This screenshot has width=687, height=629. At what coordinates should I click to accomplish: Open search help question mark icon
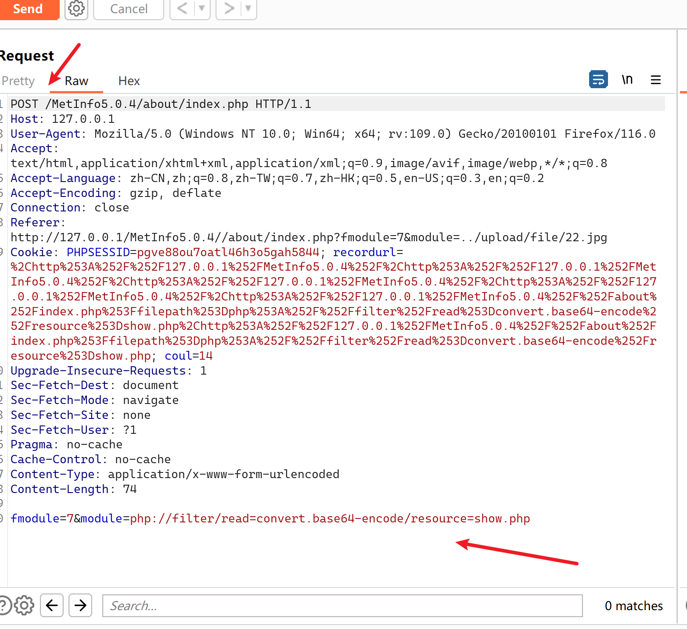click(x=4, y=606)
